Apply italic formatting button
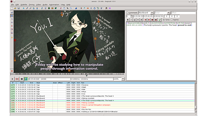 pos(131,20)
